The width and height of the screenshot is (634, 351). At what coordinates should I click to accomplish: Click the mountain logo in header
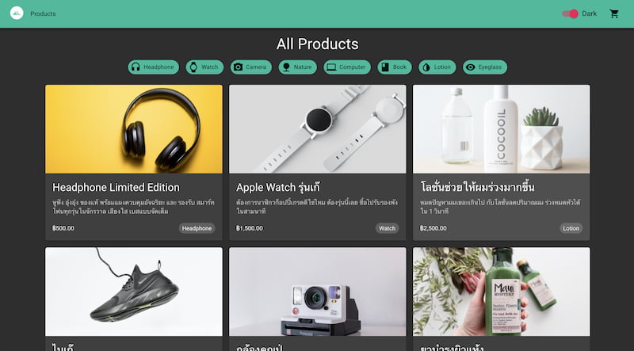(x=17, y=13)
